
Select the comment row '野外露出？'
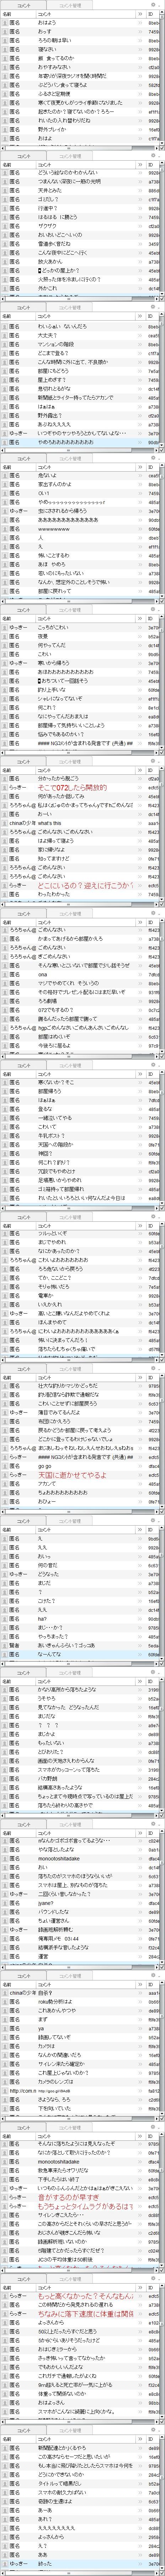[80, 415]
